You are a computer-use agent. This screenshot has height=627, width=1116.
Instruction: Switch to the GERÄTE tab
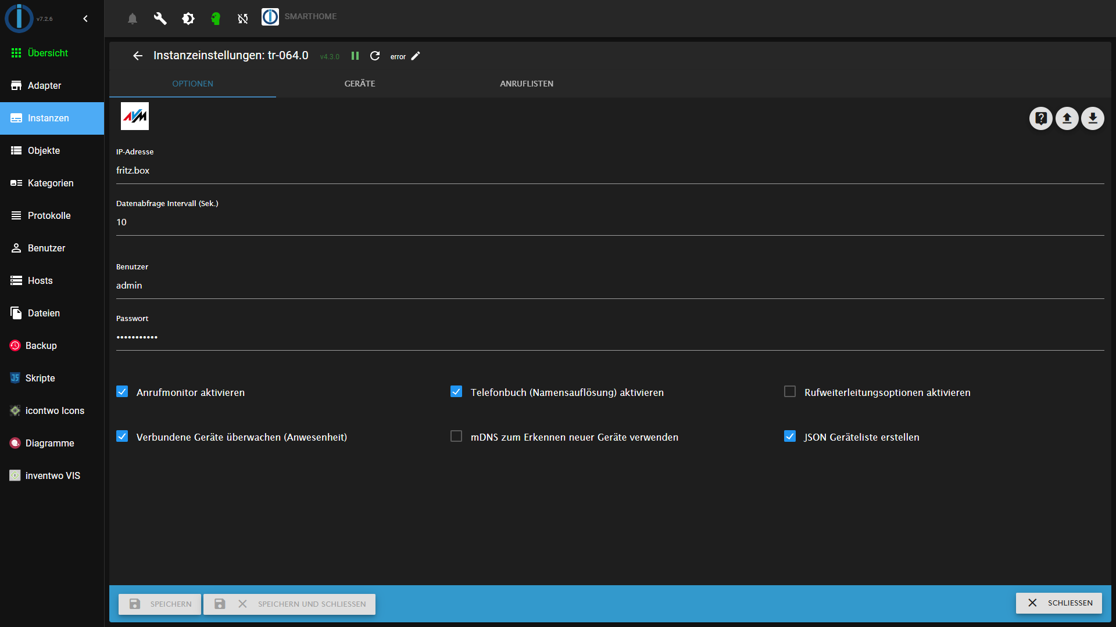[x=360, y=84]
